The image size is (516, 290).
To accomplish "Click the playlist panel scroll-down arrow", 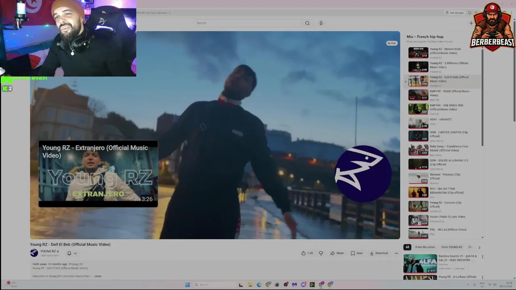I will click(483, 238).
